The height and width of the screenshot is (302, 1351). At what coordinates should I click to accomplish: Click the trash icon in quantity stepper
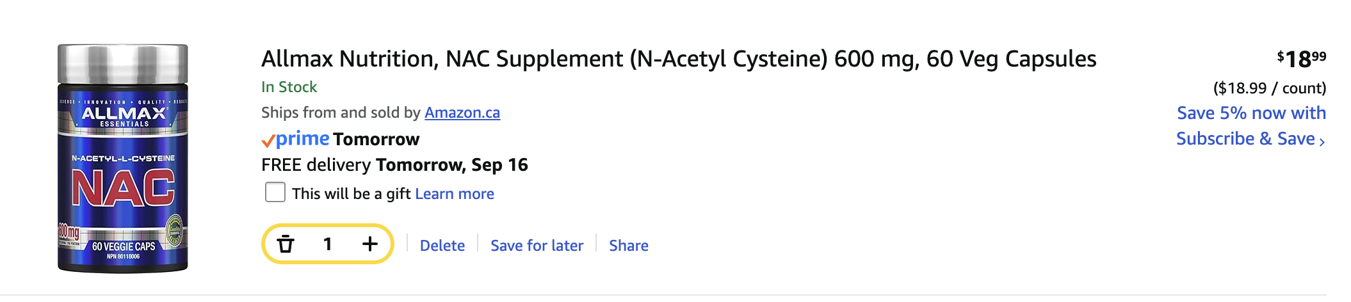point(286,244)
